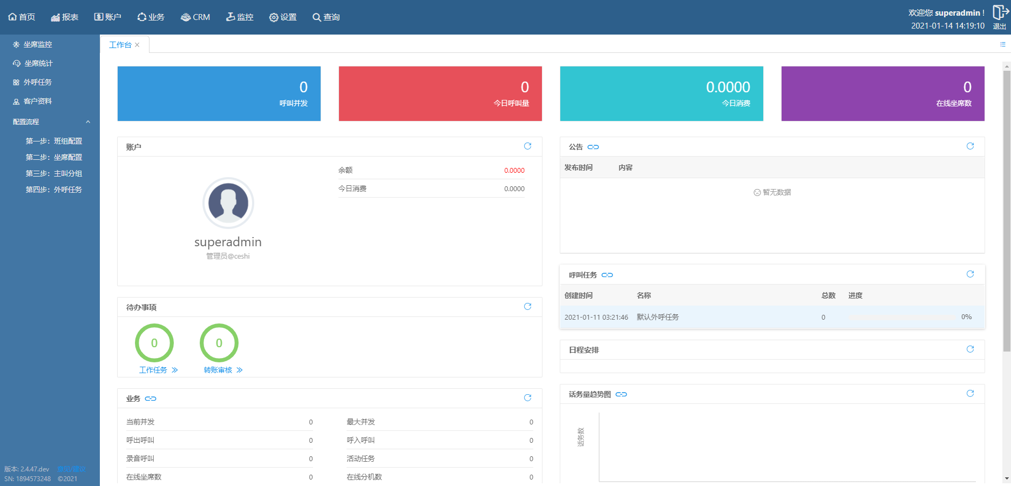Click the link icon beside 话务量趋势图

click(x=621, y=394)
